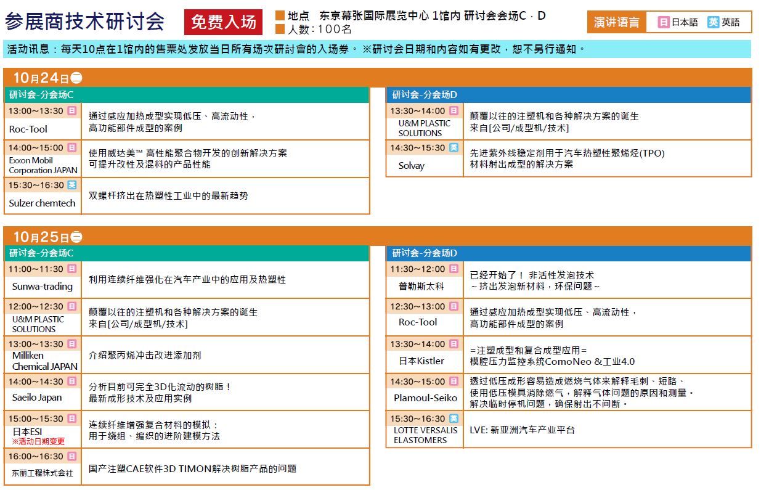Click the 日 badge in the 普勒斯太科 row
This screenshot has width=761, height=490.
454,269
